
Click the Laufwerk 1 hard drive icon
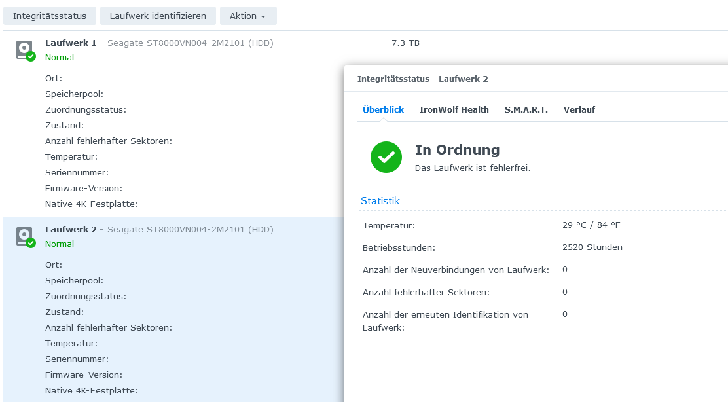[26, 50]
